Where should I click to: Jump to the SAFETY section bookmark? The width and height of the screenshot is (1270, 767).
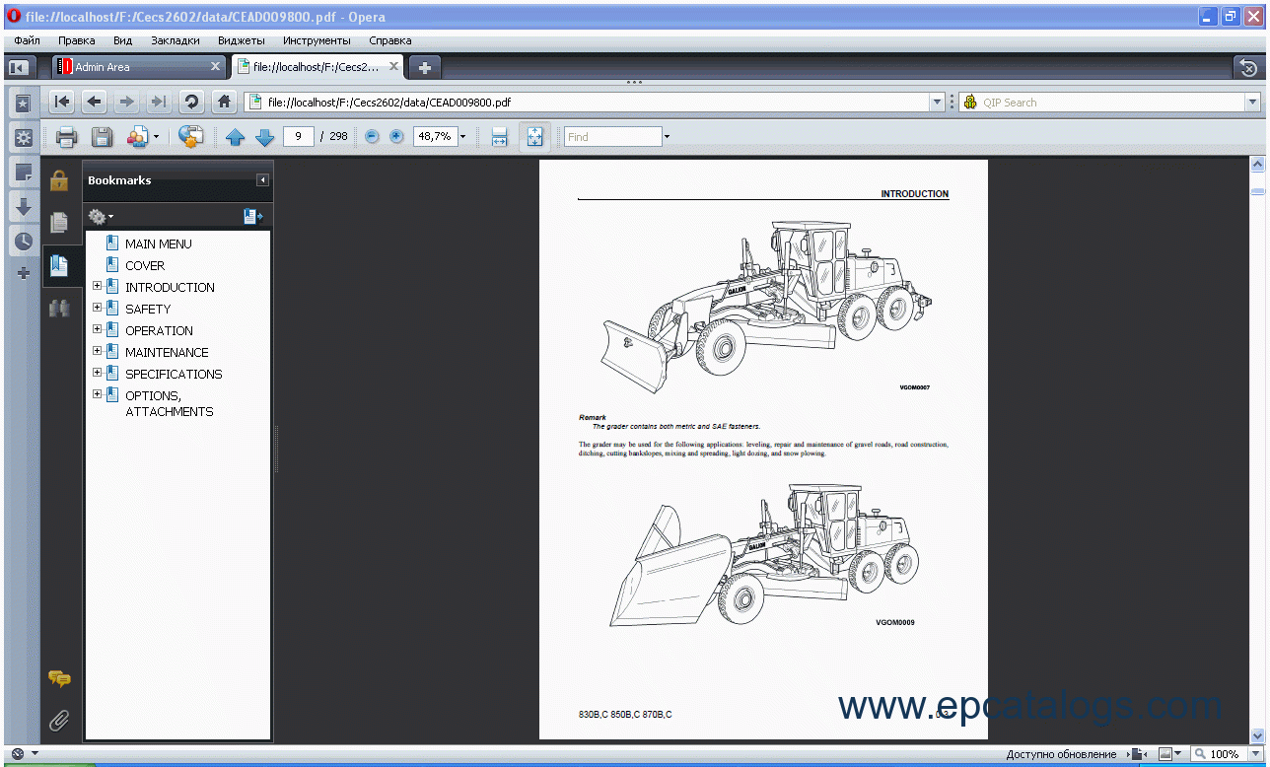click(148, 309)
